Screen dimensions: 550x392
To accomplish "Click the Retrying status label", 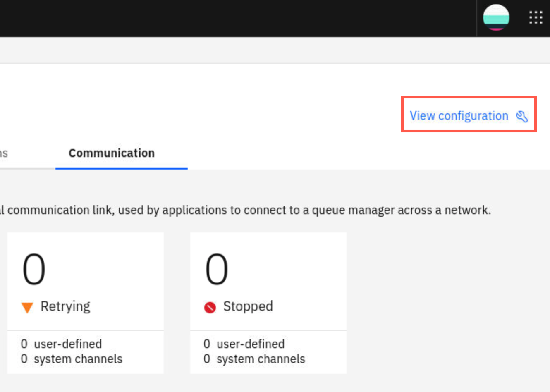I will click(65, 307).
